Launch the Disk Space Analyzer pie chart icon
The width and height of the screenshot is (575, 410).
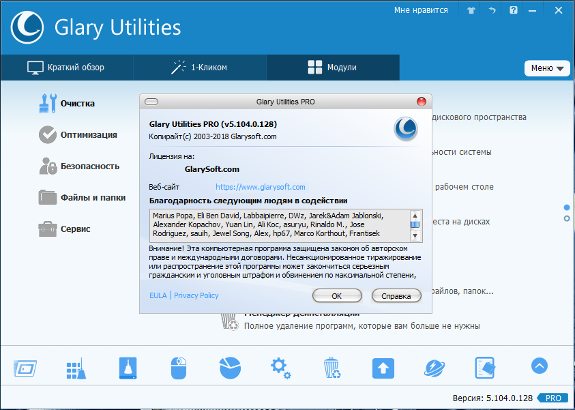[231, 368]
